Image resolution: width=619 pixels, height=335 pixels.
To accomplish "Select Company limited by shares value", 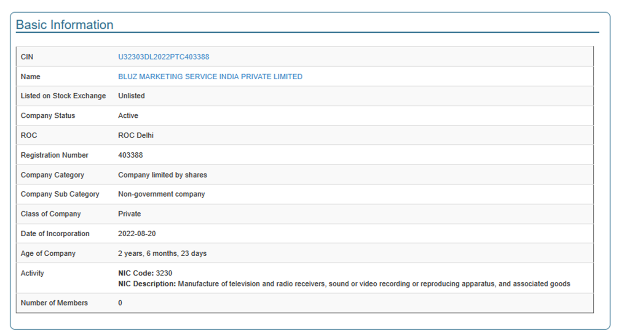I will click(x=163, y=175).
